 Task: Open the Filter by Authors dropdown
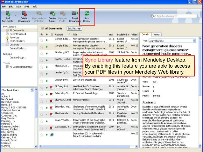pos(32,90)
